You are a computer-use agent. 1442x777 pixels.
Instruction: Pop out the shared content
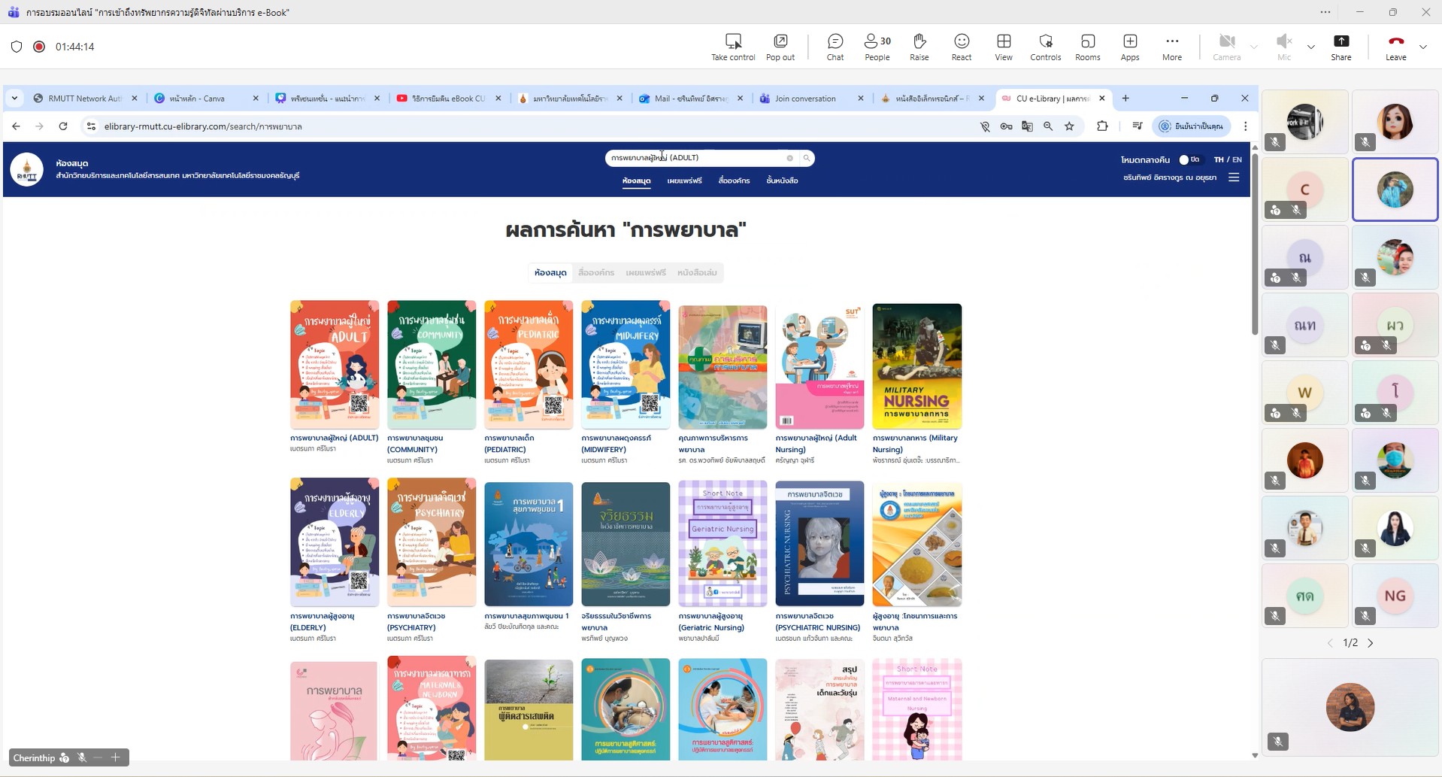pos(780,47)
